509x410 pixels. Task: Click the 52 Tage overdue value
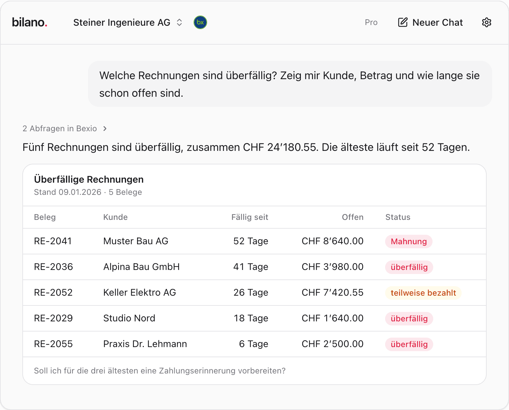pyautogui.click(x=251, y=241)
